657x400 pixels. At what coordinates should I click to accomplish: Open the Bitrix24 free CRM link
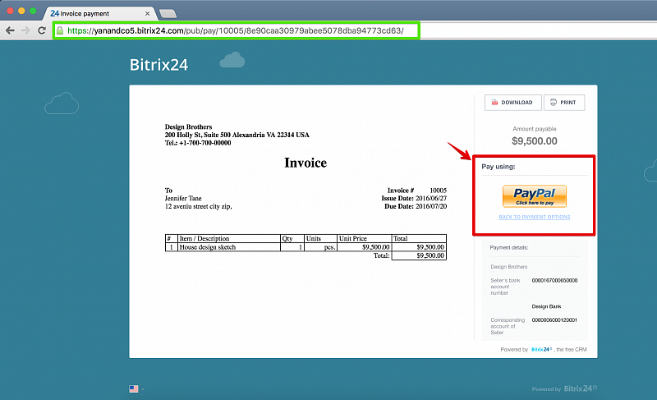click(x=541, y=349)
